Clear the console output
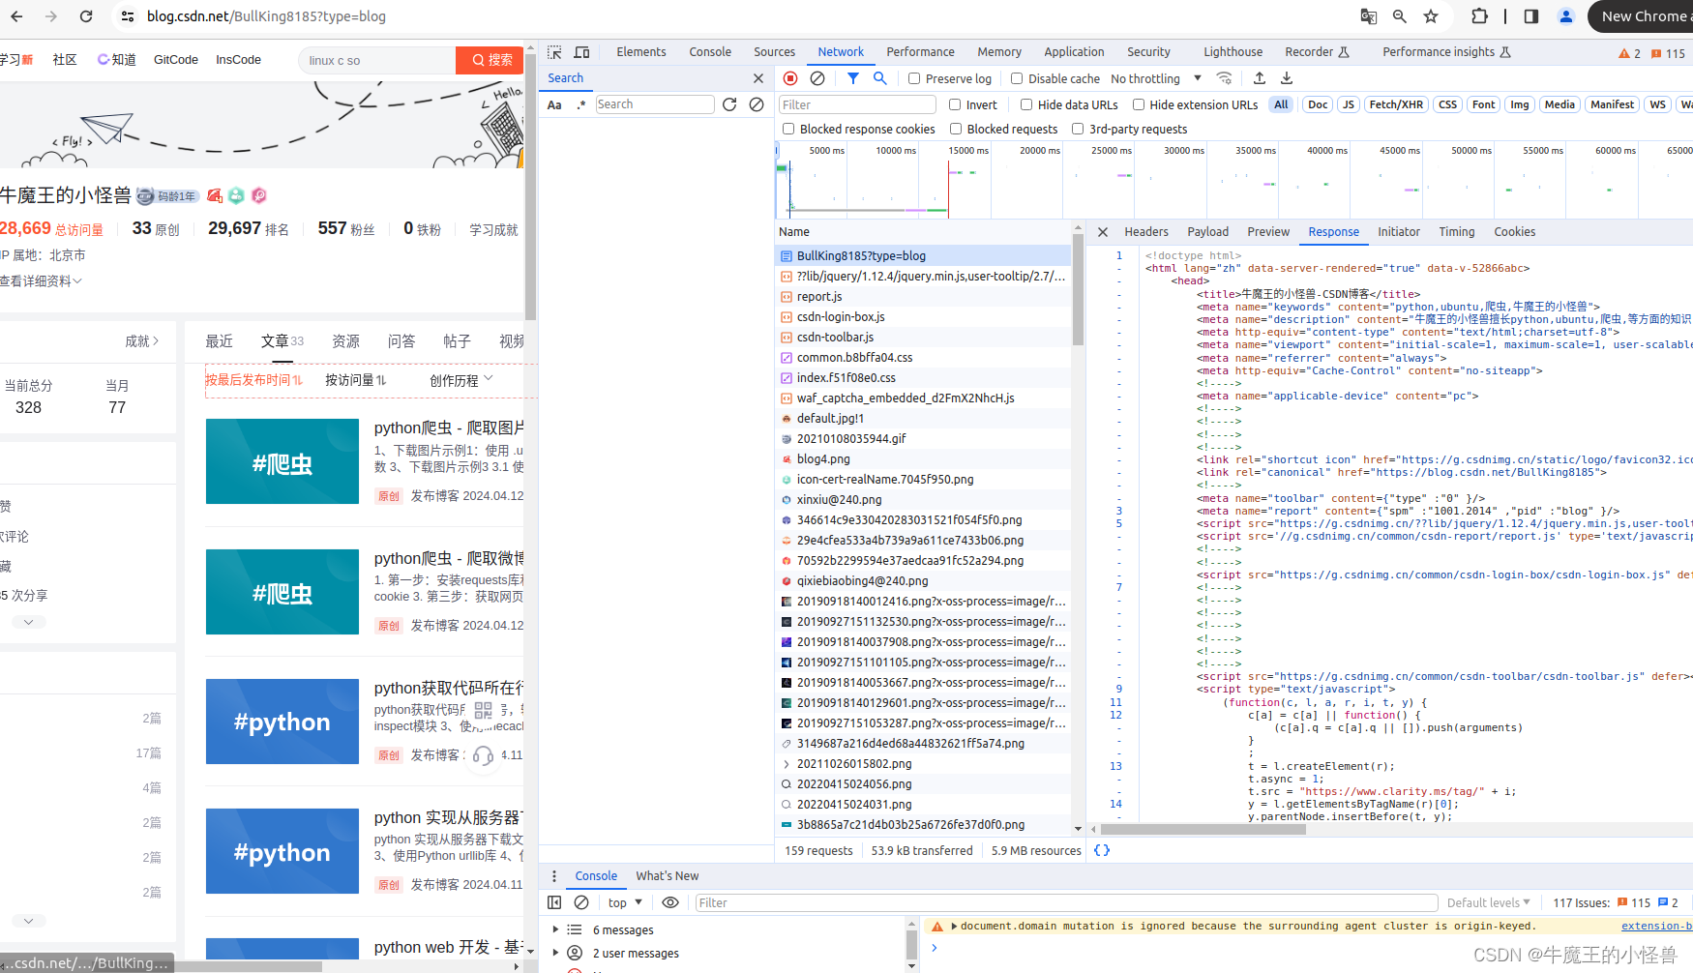Screen dimensions: 1693x973 click(581, 902)
